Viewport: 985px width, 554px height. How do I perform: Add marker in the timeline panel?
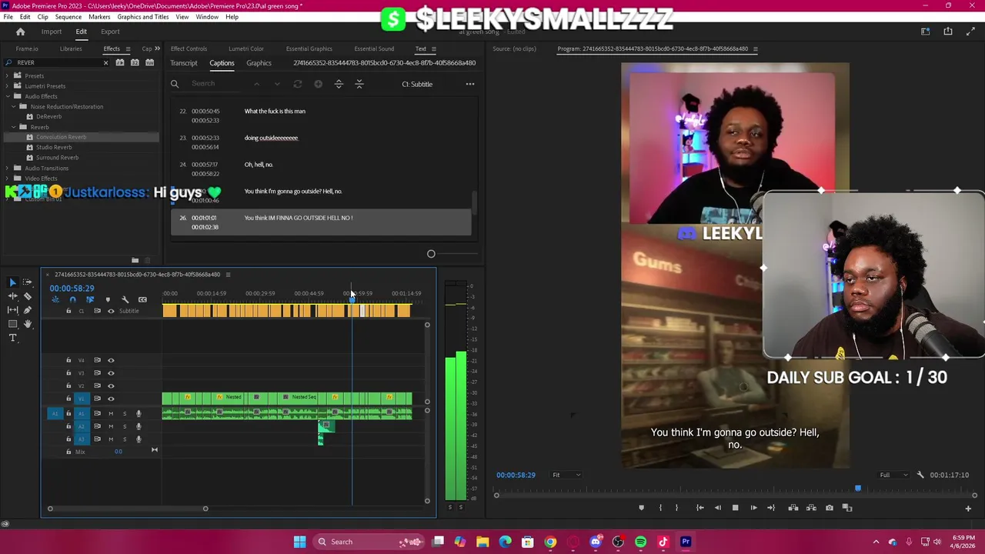(x=108, y=299)
